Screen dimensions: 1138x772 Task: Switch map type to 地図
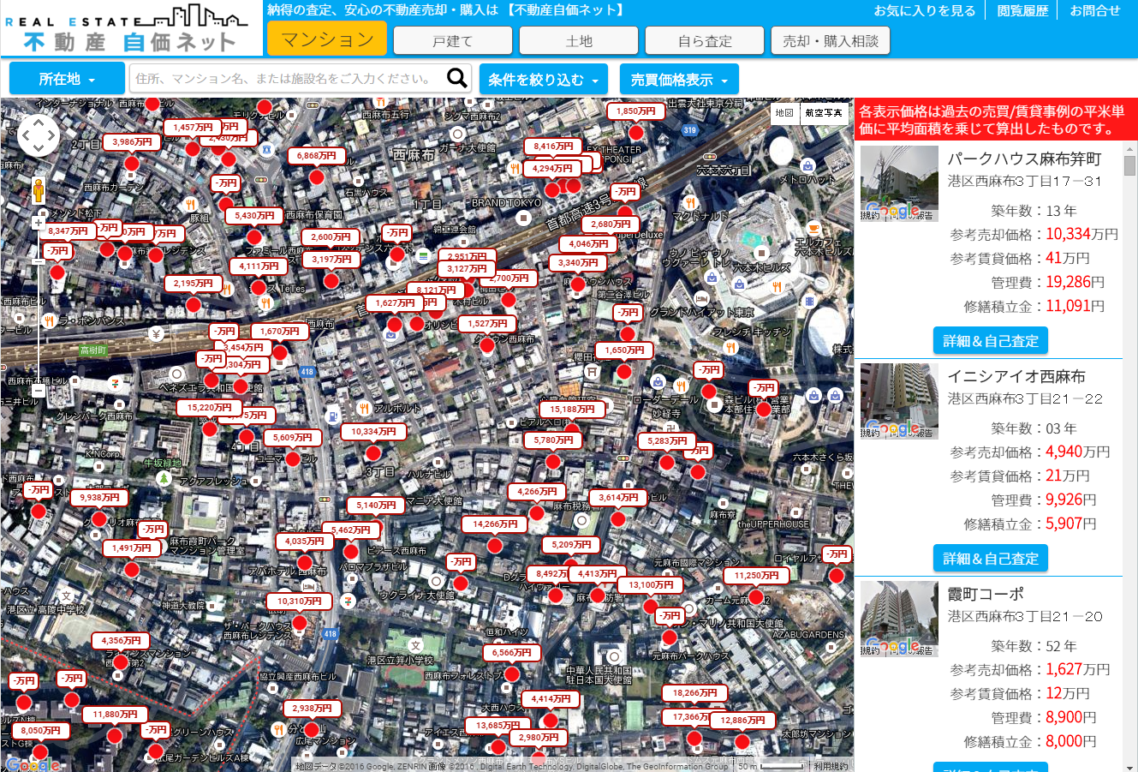pyautogui.click(x=784, y=113)
